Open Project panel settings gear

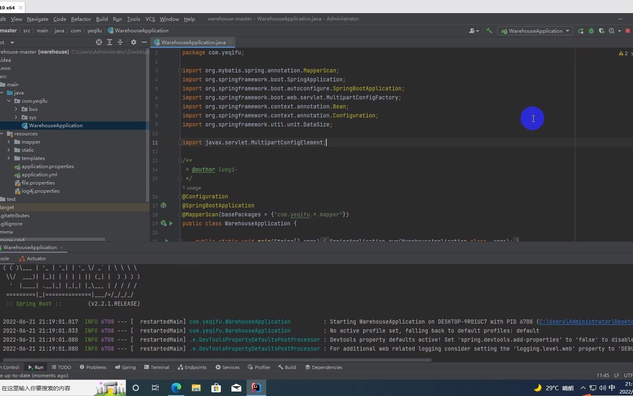(133, 42)
